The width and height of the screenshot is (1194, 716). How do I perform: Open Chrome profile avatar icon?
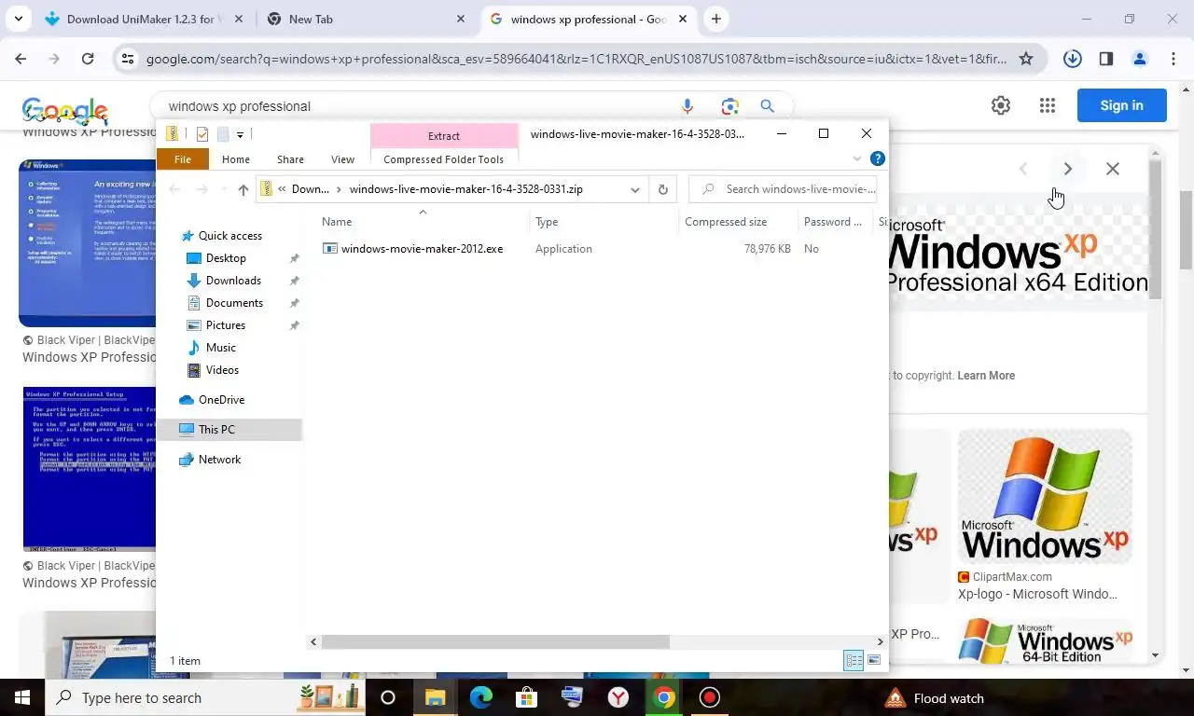[1140, 59]
